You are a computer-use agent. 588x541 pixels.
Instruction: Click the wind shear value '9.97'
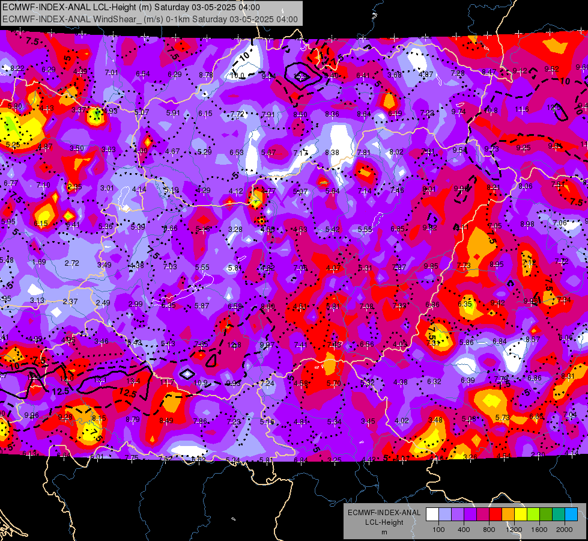point(267,344)
